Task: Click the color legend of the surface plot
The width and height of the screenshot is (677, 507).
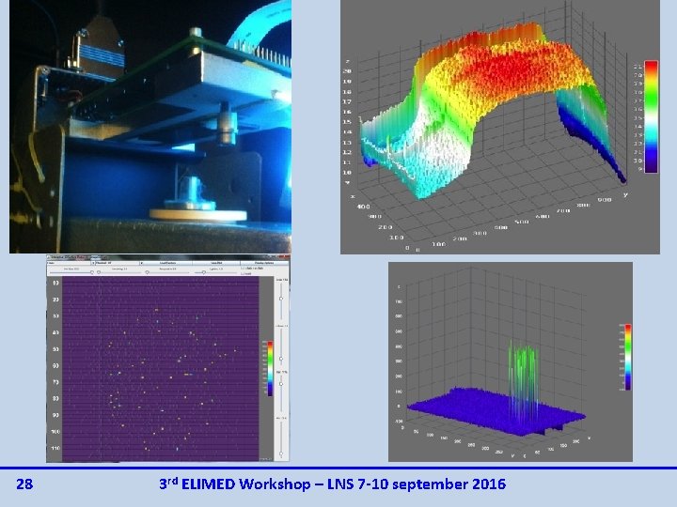Action: 651,116
